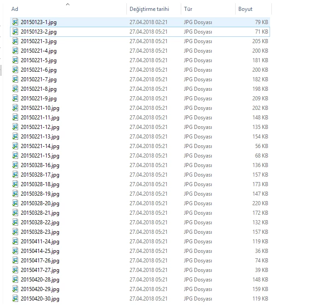Click the 220 KB size value
Viewport: 314px width, 306px height.
pos(260,203)
